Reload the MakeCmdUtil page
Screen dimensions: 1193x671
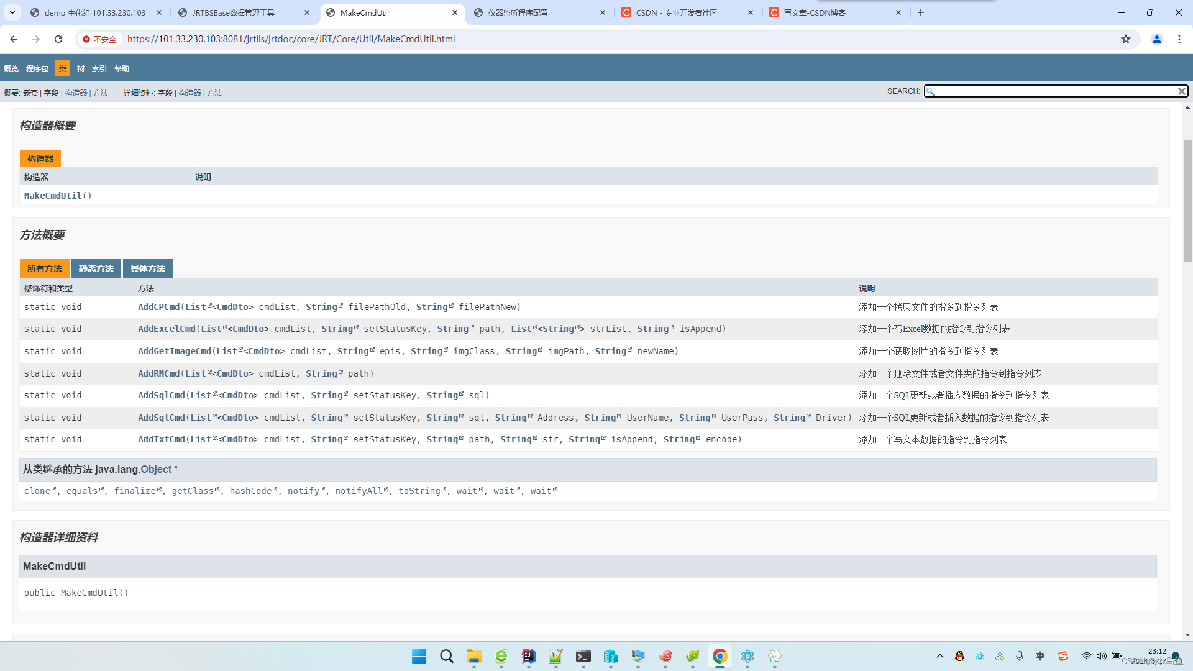point(58,39)
